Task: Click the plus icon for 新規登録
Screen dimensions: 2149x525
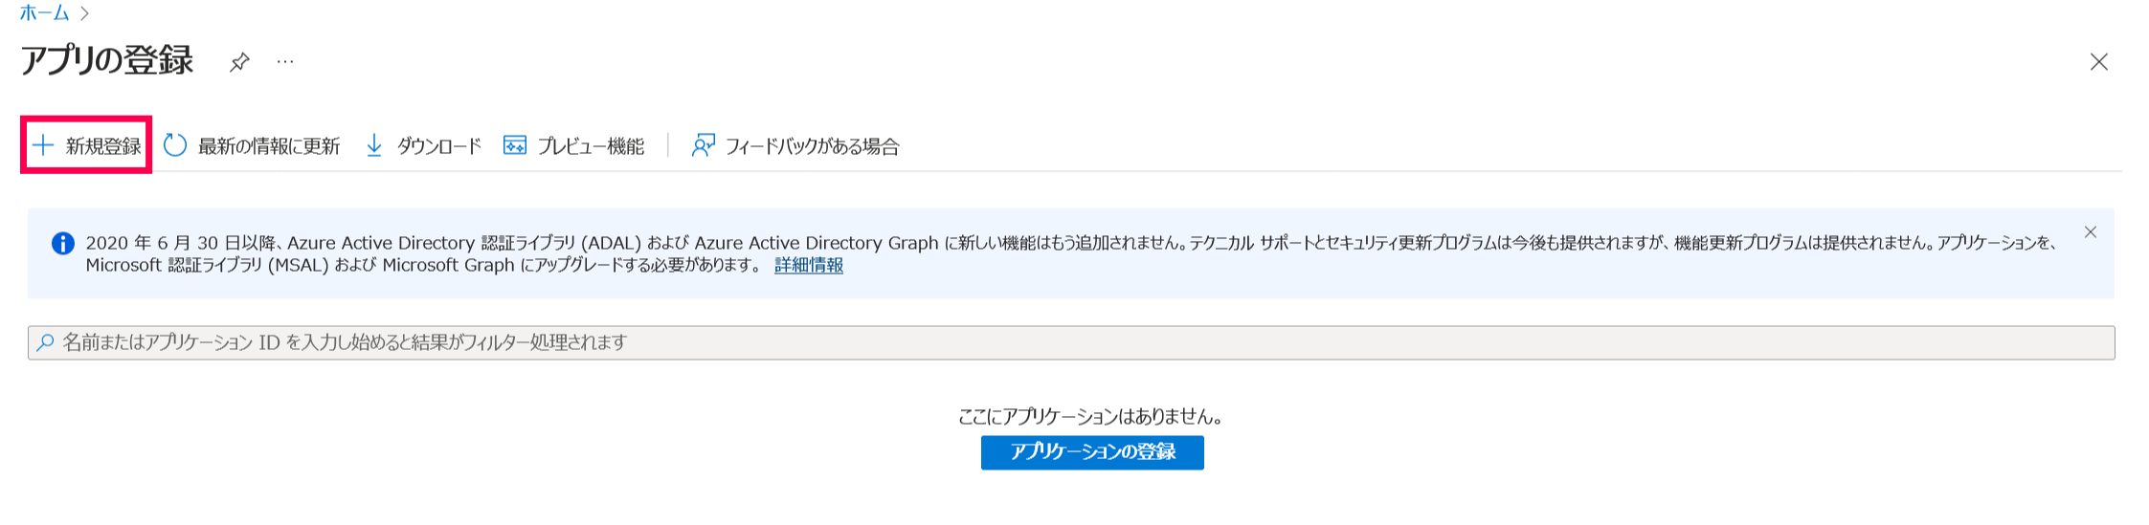Action: tap(43, 145)
